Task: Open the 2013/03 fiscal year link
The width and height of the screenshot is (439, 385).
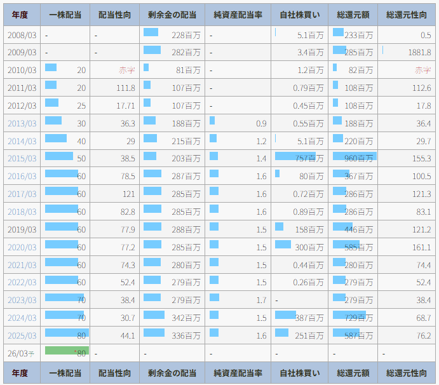Action: [x=22, y=123]
